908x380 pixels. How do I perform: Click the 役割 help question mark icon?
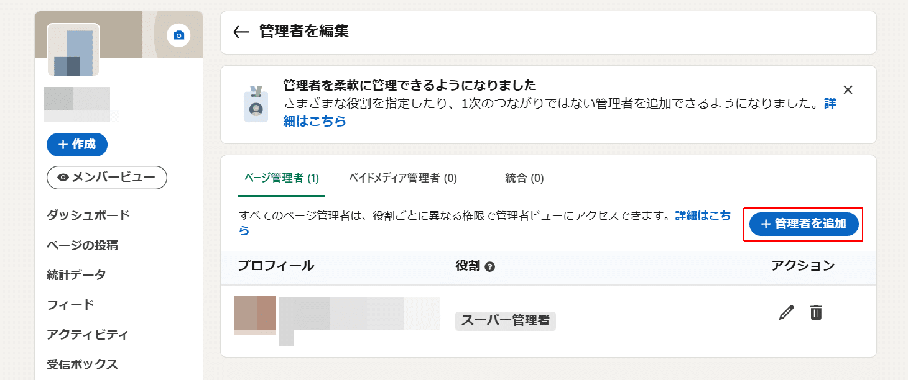click(x=490, y=267)
